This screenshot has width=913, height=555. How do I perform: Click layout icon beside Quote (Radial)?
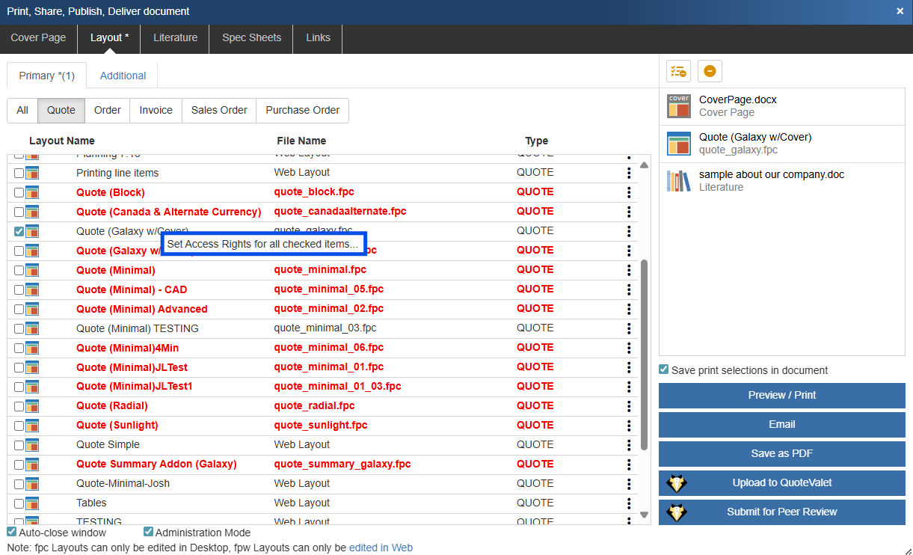(x=32, y=406)
